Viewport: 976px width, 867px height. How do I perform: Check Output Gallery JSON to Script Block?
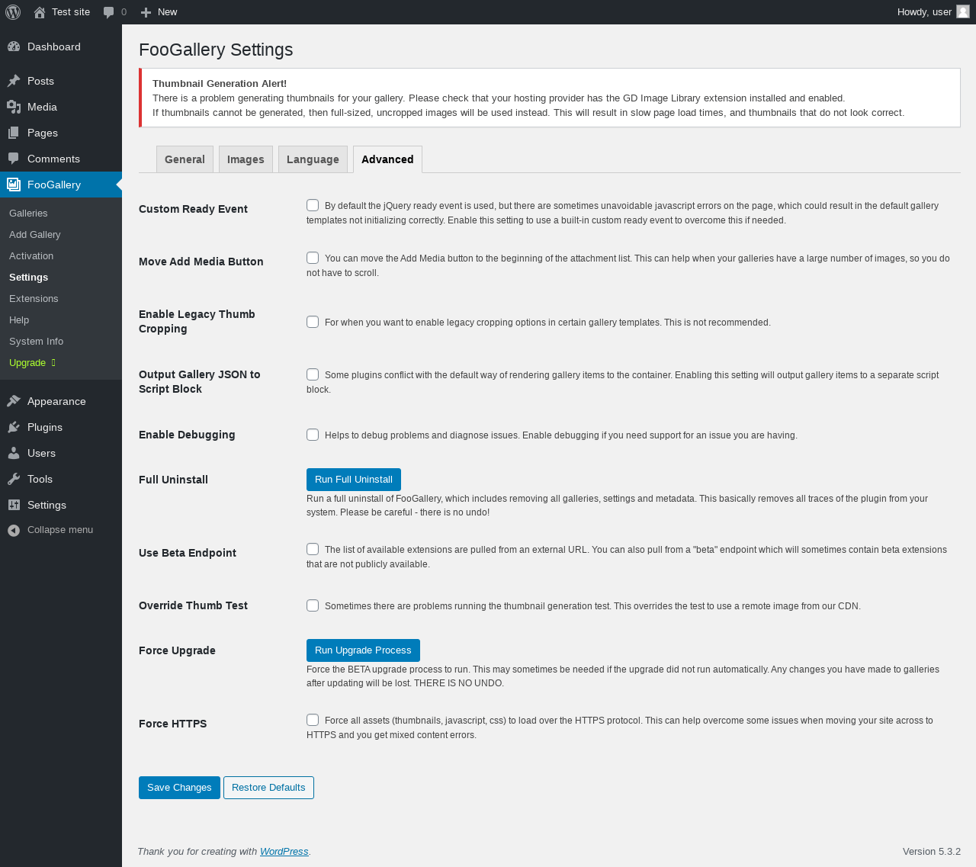[313, 374]
